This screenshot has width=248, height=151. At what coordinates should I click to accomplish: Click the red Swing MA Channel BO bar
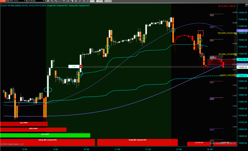pos(48,142)
